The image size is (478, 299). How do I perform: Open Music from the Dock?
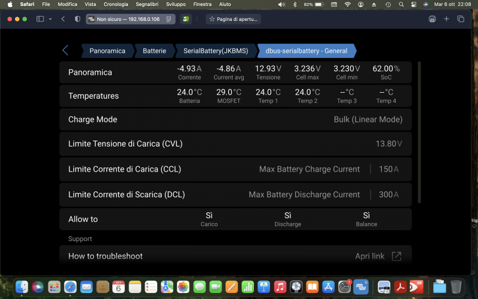click(x=280, y=287)
